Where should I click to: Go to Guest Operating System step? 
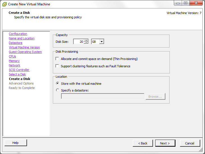pyautogui.click(x=25, y=52)
